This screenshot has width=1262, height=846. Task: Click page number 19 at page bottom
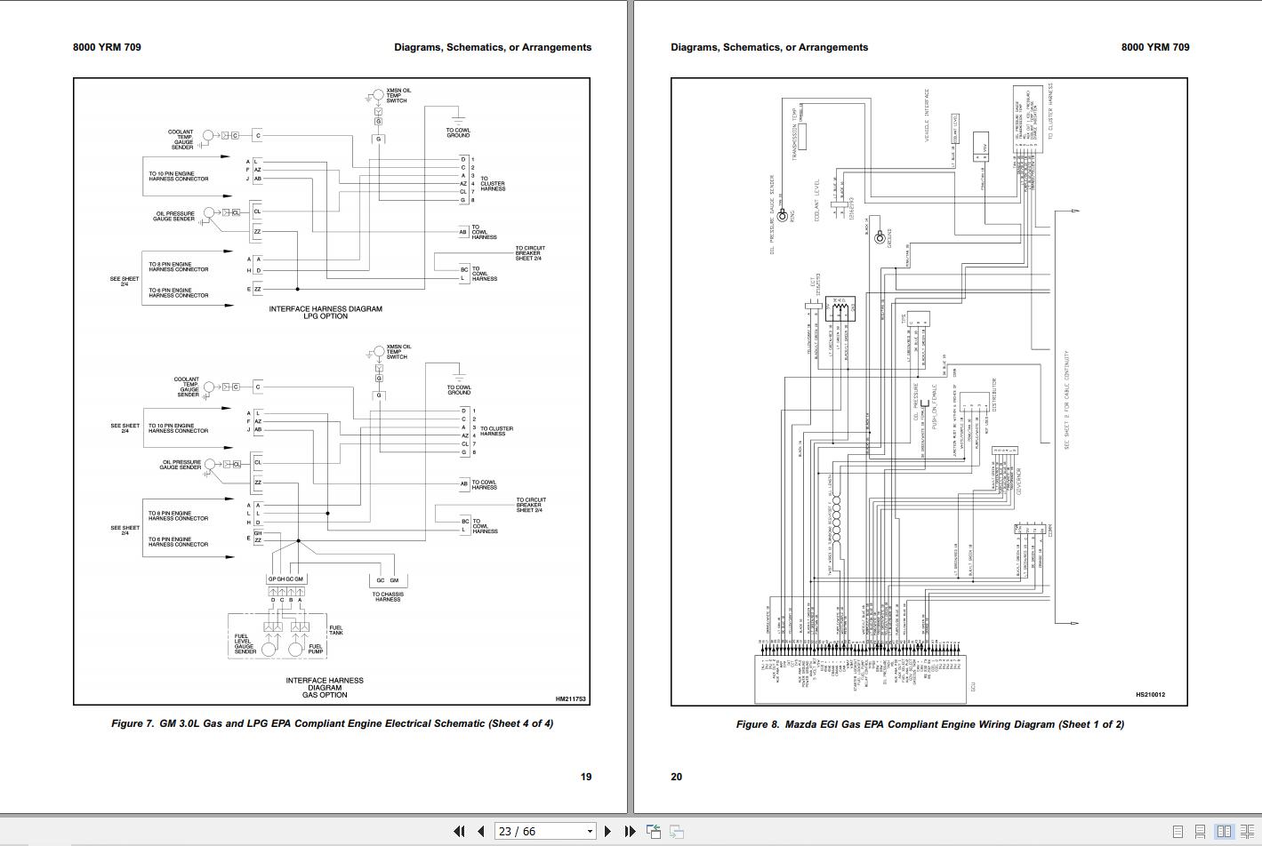586,777
